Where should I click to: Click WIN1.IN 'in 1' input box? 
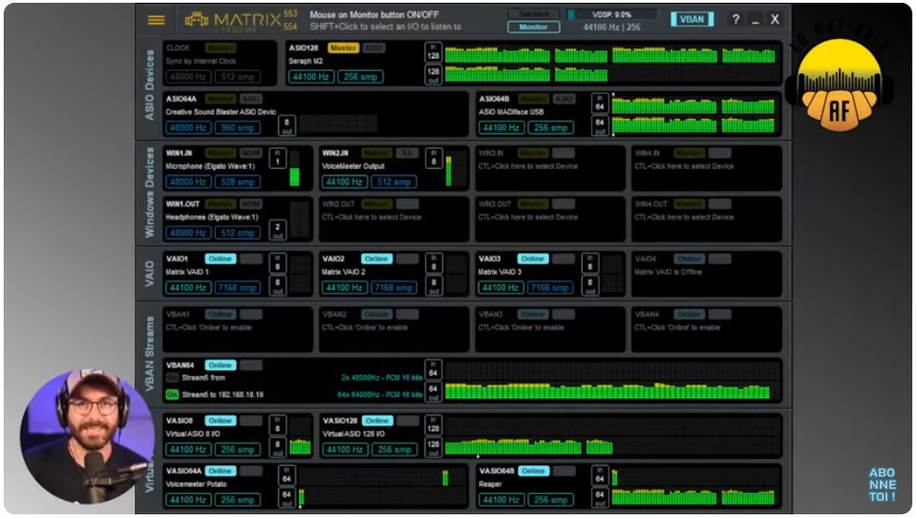tap(278, 158)
